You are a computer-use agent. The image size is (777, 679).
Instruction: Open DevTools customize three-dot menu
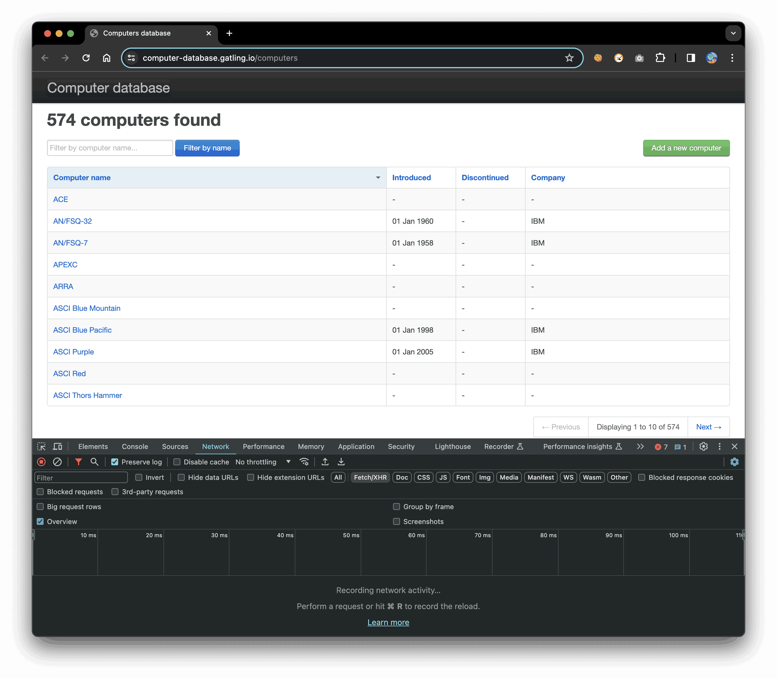tap(719, 446)
